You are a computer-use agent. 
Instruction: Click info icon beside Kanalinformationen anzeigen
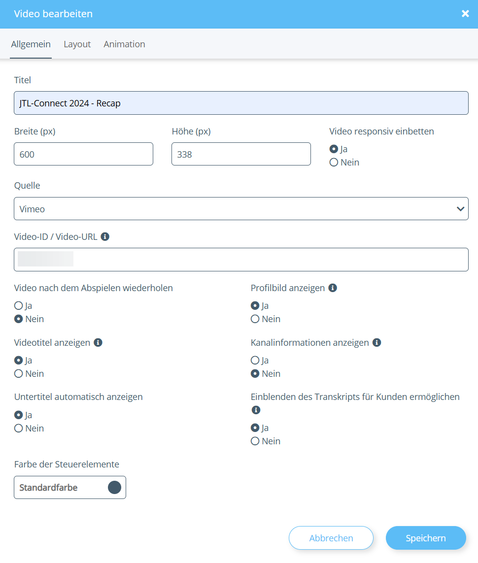coord(377,342)
